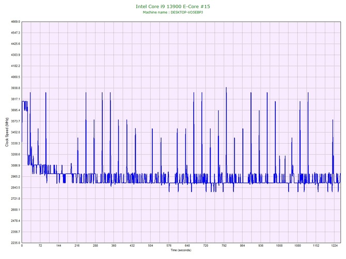Viewport: 346px width, 259px height.
Task: Click the 4669.0 y-axis value
Action: pos(15,22)
